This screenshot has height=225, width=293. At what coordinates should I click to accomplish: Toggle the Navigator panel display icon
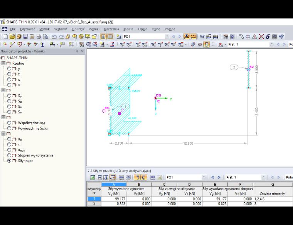103,37
